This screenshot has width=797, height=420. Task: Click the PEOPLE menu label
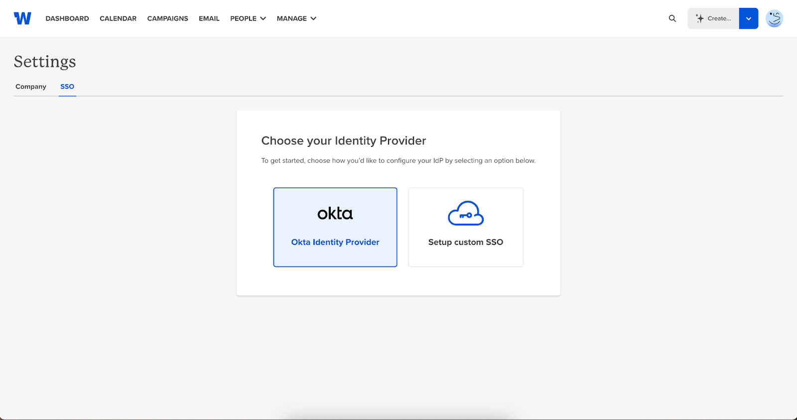(x=243, y=18)
